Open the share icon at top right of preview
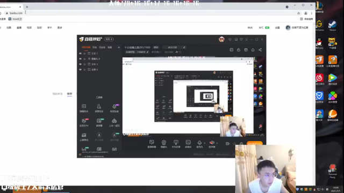 click(260, 50)
